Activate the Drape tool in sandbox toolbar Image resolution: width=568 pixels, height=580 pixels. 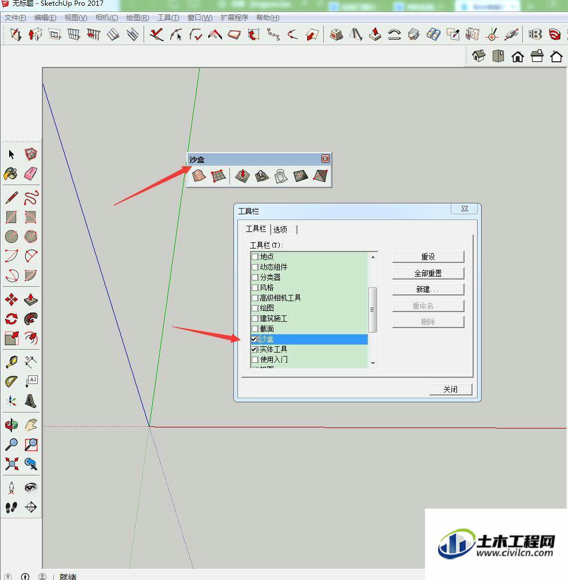pos(281,175)
